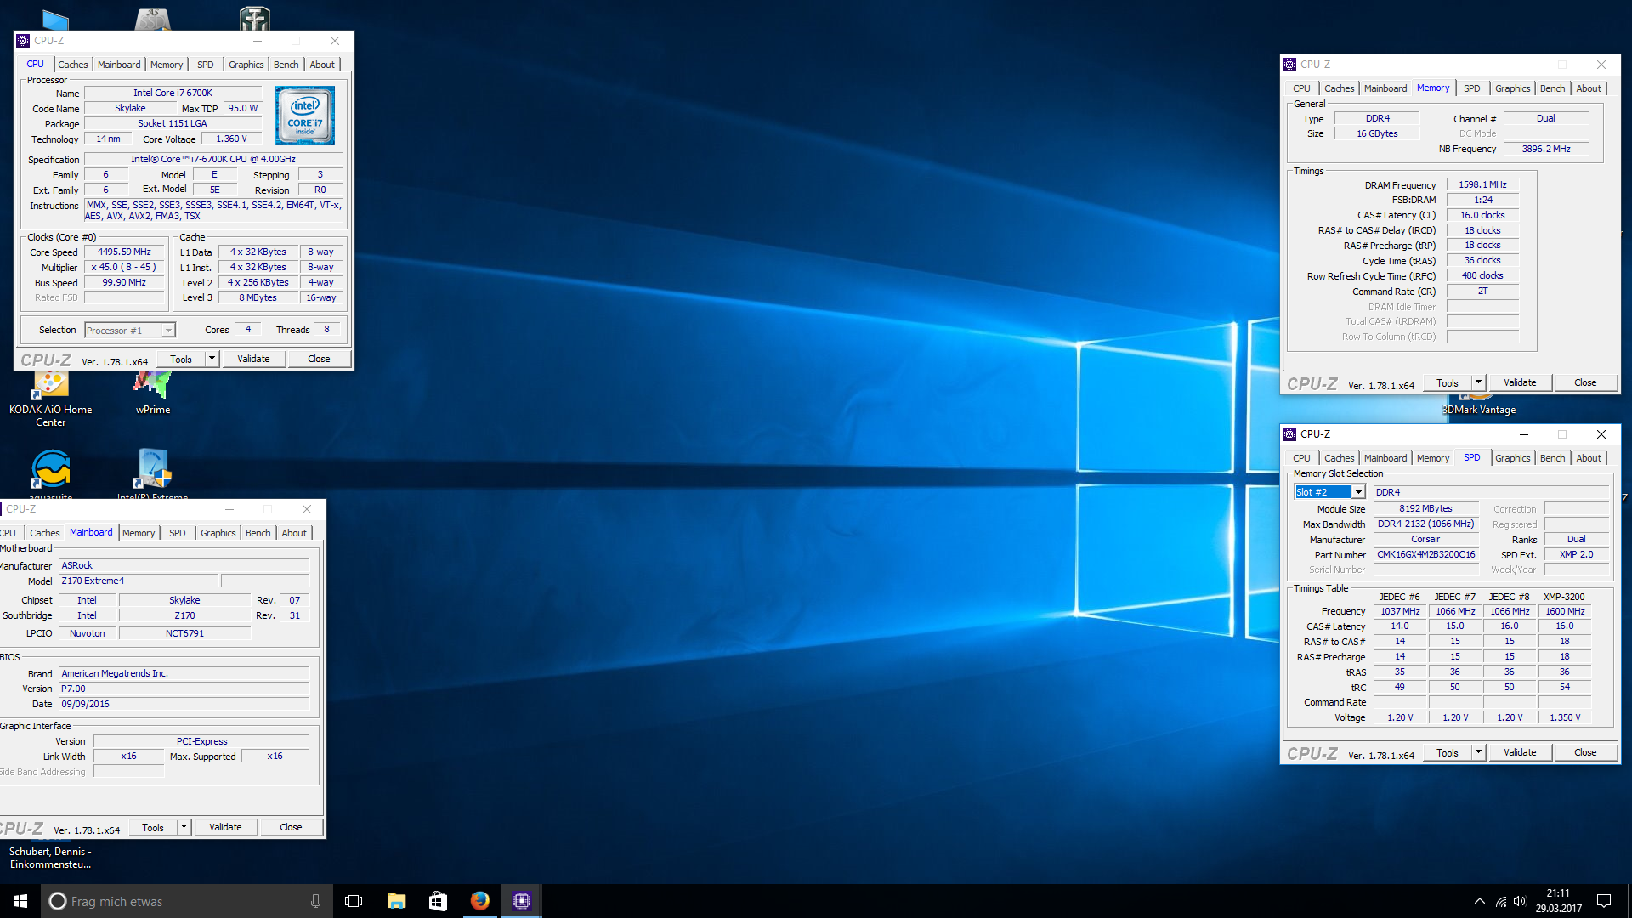Click the Intel Core i7 logo image
Viewport: 1632px width, 918px height.
pos(305,116)
